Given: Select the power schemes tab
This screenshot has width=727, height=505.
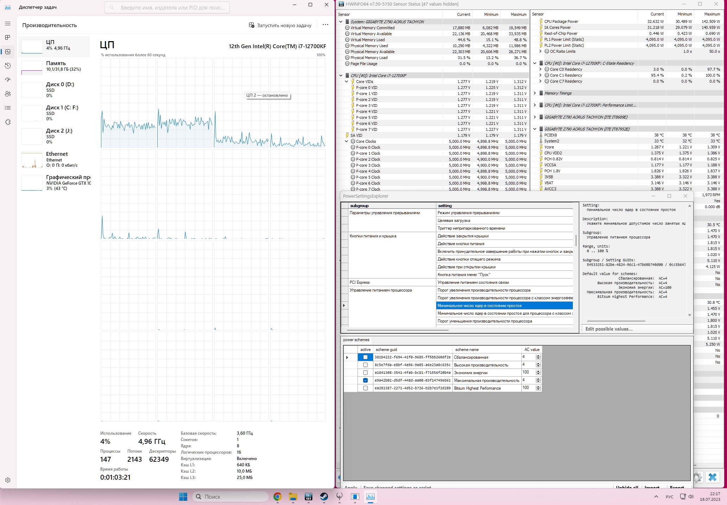Looking at the screenshot, I should pyautogui.click(x=356, y=340).
